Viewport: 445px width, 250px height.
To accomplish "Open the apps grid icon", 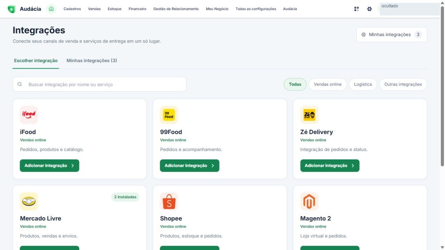I will (x=357, y=9).
